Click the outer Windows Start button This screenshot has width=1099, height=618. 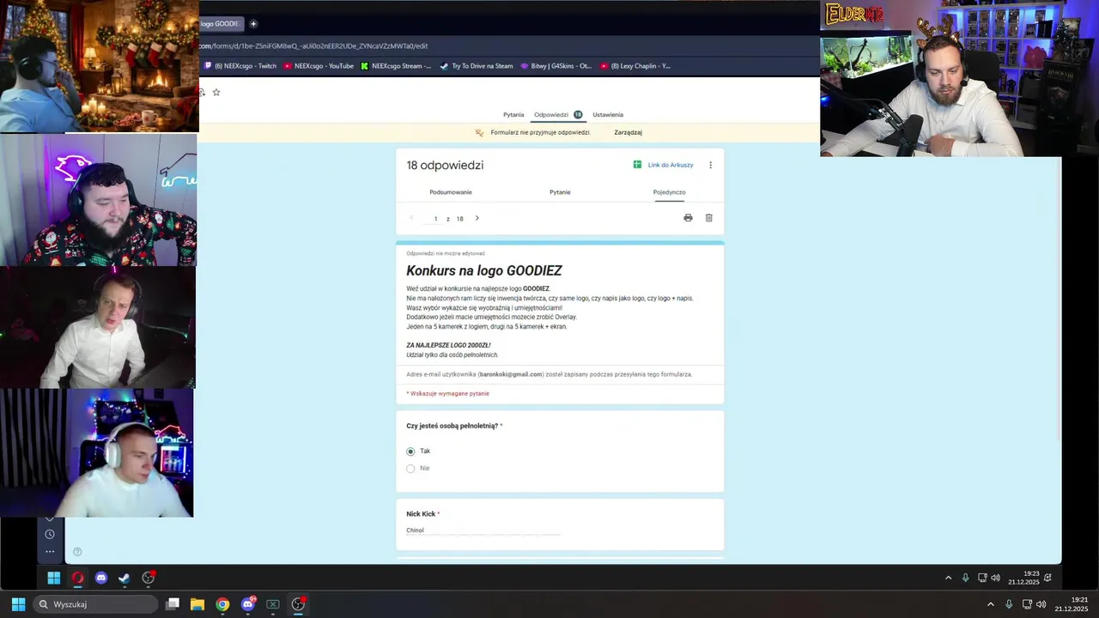[18, 604]
